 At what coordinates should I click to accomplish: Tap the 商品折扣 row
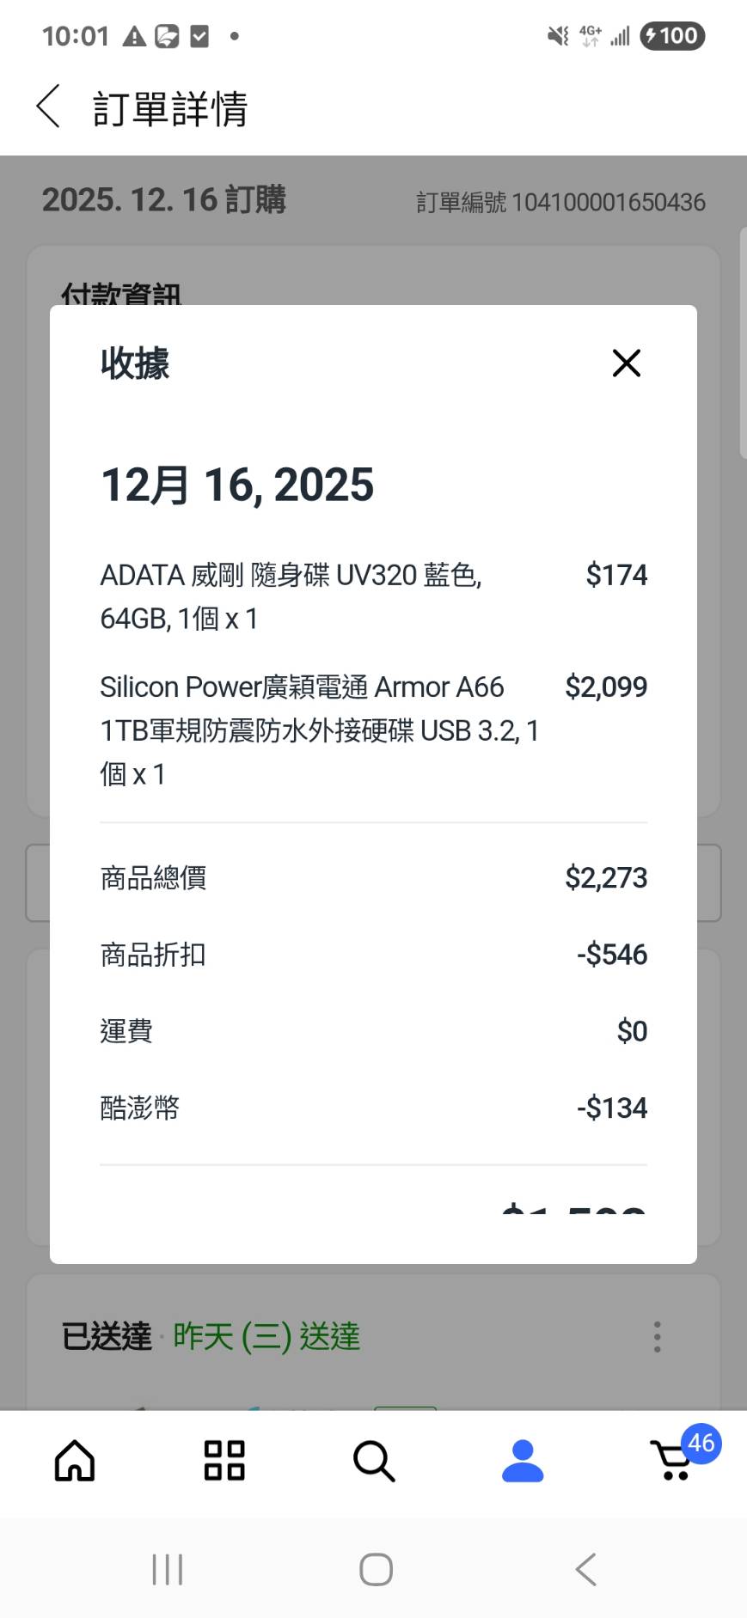(x=373, y=955)
